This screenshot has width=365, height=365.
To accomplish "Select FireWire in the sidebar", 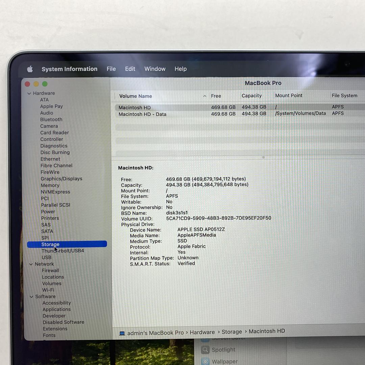I will point(50,172).
